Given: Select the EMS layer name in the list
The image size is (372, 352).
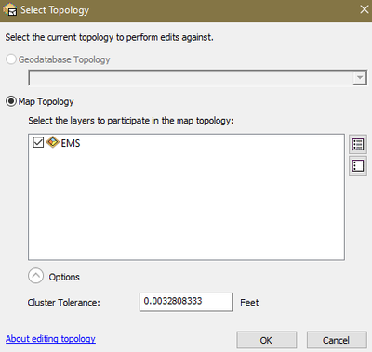Looking at the screenshot, I should (x=71, y=143).
